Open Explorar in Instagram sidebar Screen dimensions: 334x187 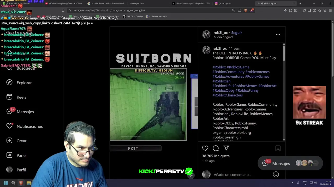click(19, 83)
